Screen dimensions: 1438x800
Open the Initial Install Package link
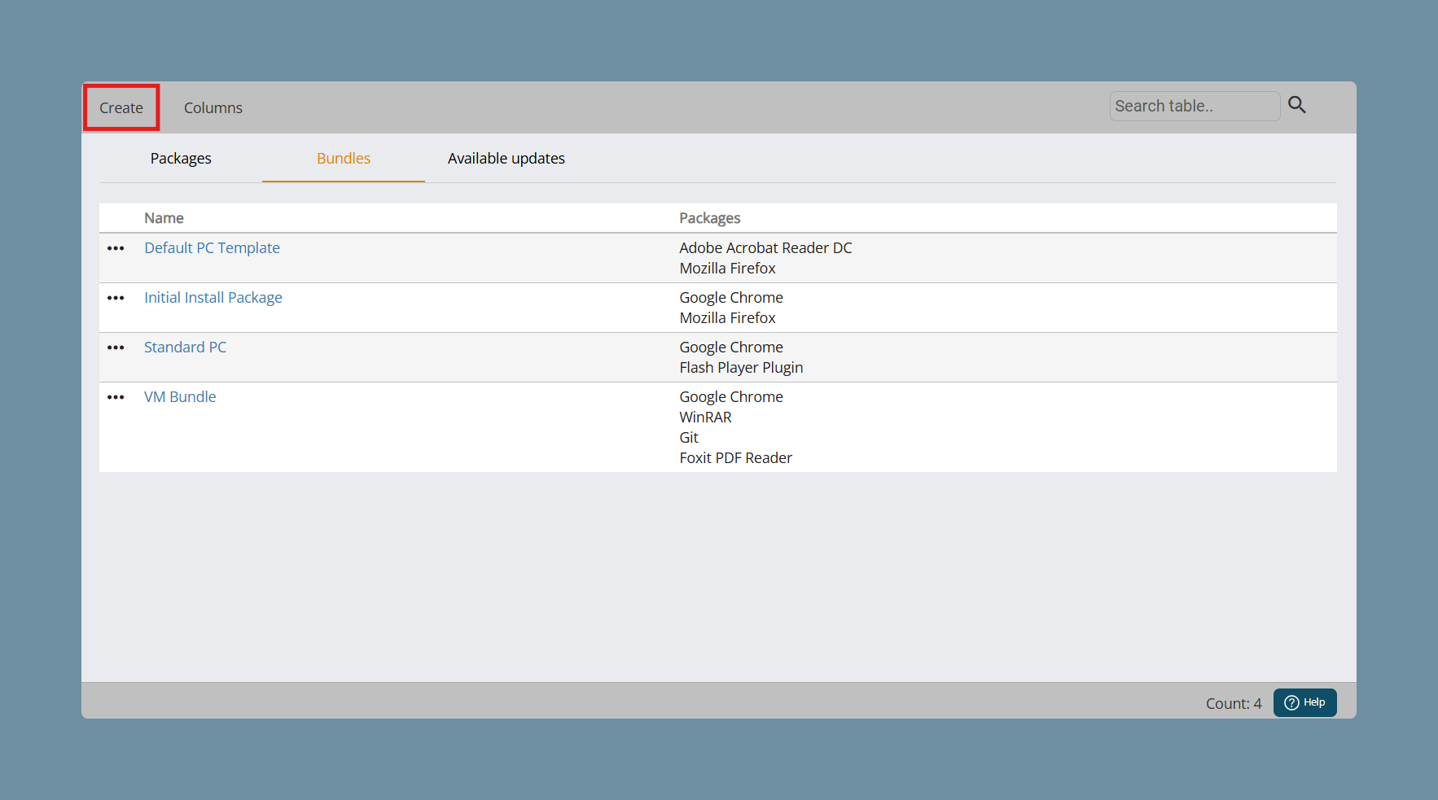(x=213, y=297)
